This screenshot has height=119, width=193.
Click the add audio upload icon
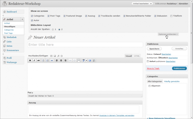point(58,56)
